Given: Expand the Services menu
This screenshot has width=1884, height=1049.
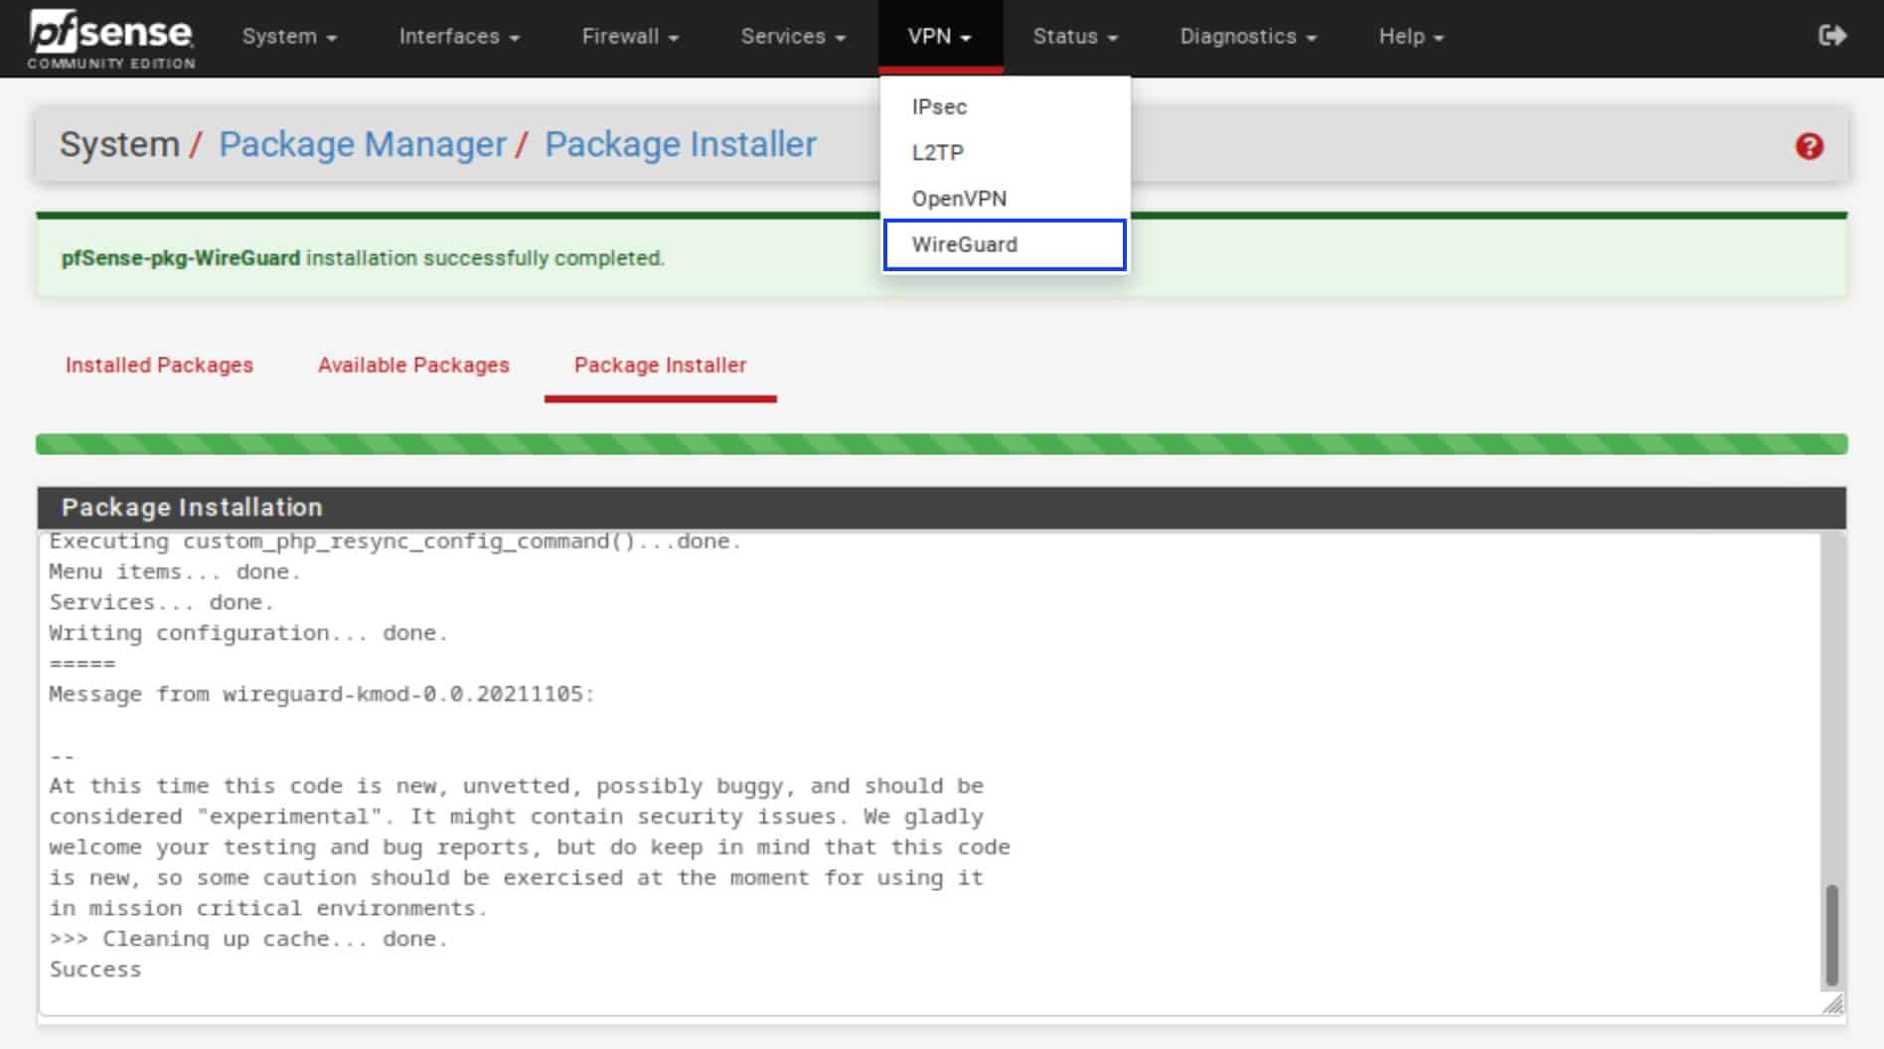Looking at the screenshot, I should [x=793, y=37].
